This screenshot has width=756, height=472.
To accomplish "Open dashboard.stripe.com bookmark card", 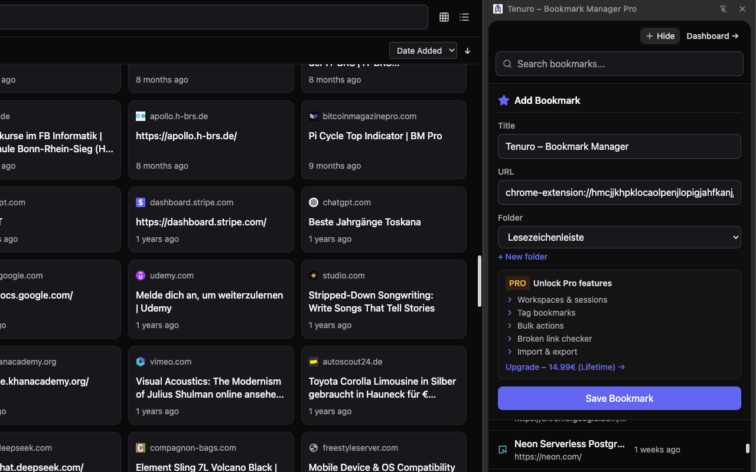I will [211, 219].
